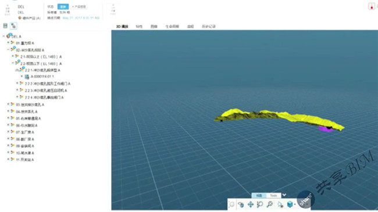This screenshot has height=212, width=378.
Task: Select tree row A-0000114-01 1
Action: [x=42, y=77]
